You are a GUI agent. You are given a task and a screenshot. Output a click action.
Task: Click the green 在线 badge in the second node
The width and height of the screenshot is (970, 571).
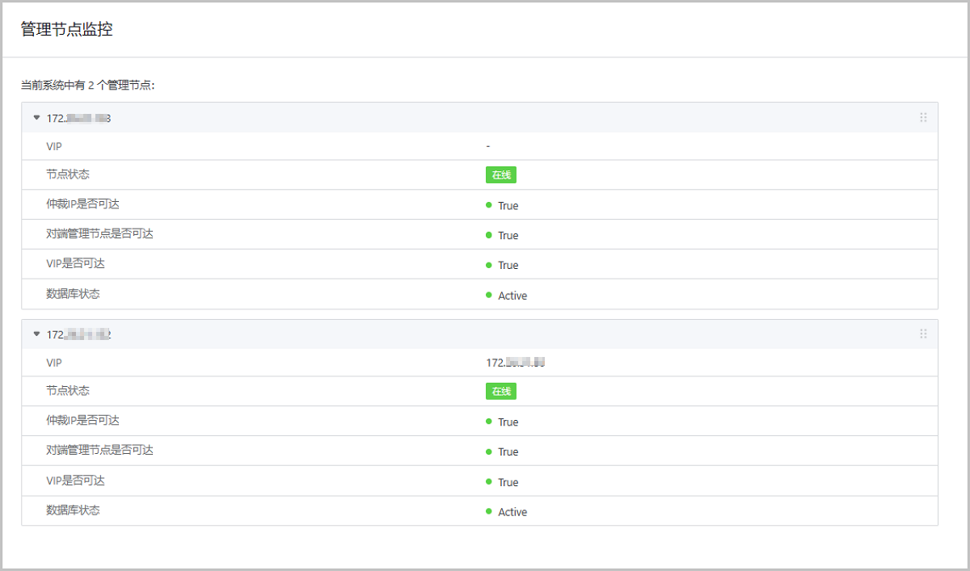[500, 392]
